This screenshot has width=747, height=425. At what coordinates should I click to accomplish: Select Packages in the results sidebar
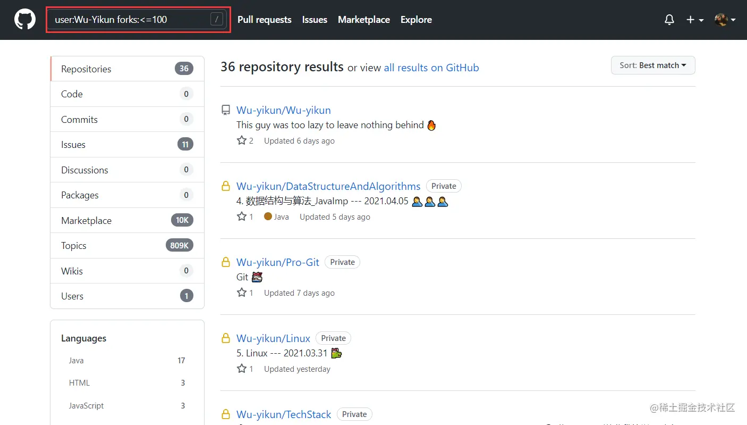(x=128, y=195)
